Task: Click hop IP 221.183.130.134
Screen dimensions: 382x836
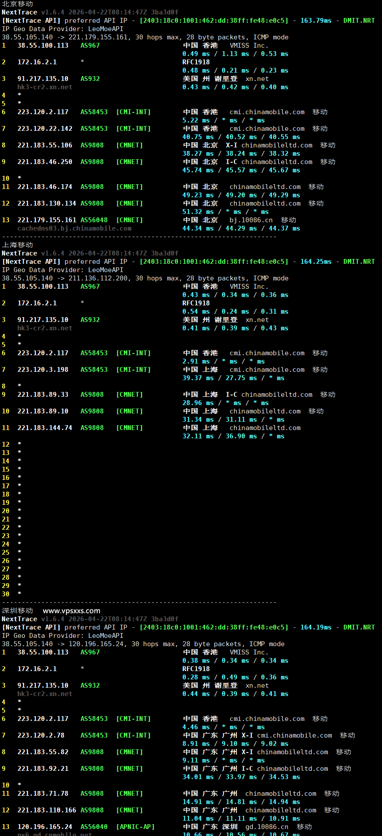Action: tap(47, 203)
